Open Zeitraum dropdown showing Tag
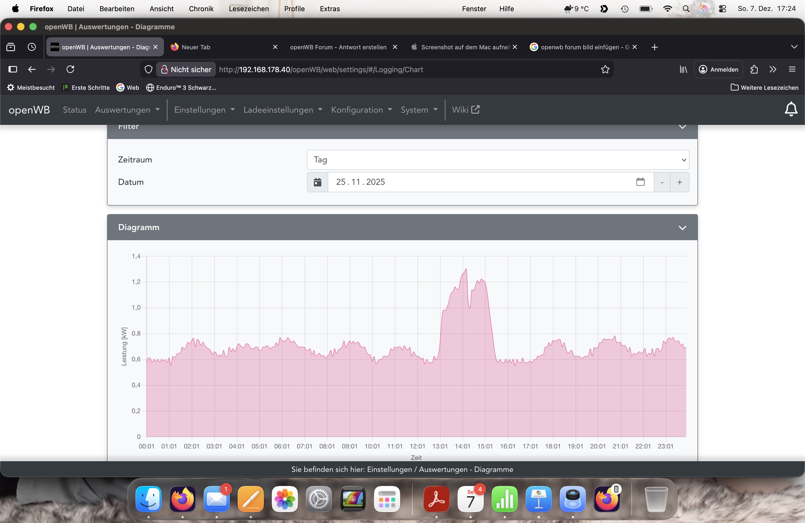 pyautogui.click(x=498, y=160)
